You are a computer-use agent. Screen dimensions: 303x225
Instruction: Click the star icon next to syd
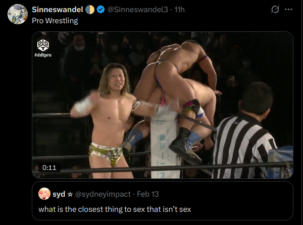point(70,194)
